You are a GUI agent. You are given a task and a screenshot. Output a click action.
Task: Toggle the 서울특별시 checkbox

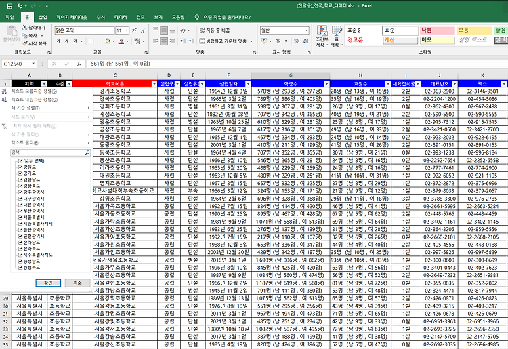[20, 217]
